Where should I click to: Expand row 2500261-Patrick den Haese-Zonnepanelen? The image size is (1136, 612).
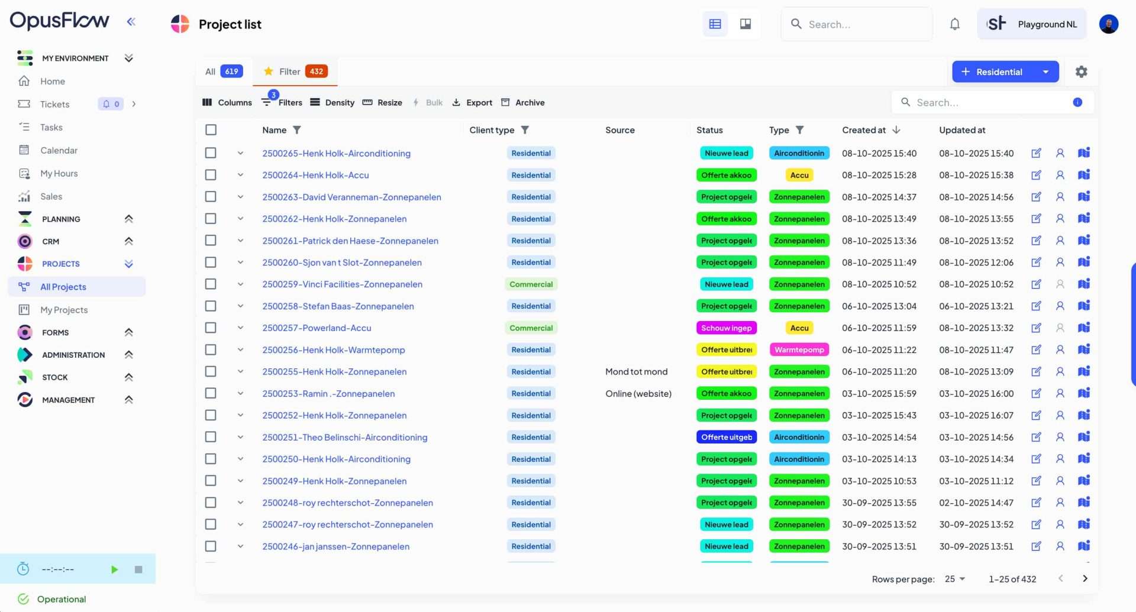click(x=240, y=241)
